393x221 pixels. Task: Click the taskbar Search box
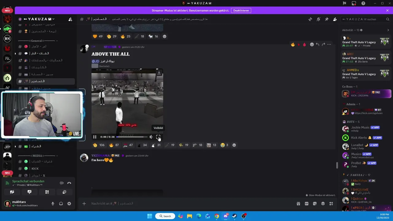click(x=165, y=216)
